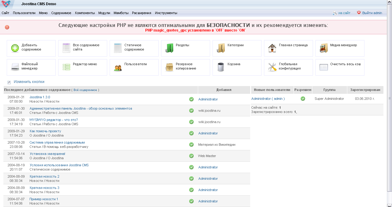Image resolution: width=392 pixels, height=207 pixels.
Task: Click the Изменить кнопки link
Action: point(29,82)
